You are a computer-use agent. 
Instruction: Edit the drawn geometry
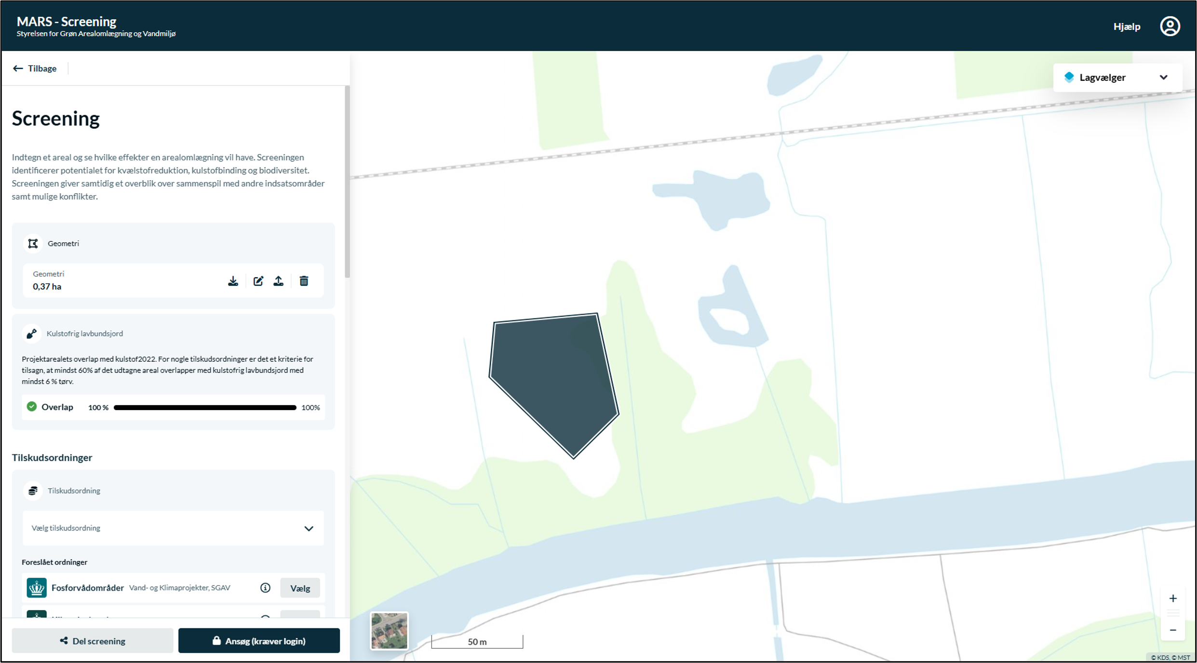(258, 281)
